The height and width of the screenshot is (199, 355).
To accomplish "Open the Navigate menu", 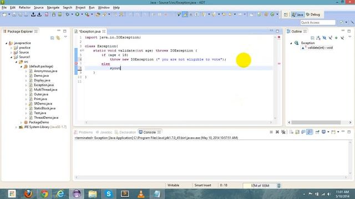I will pos(53,7).
